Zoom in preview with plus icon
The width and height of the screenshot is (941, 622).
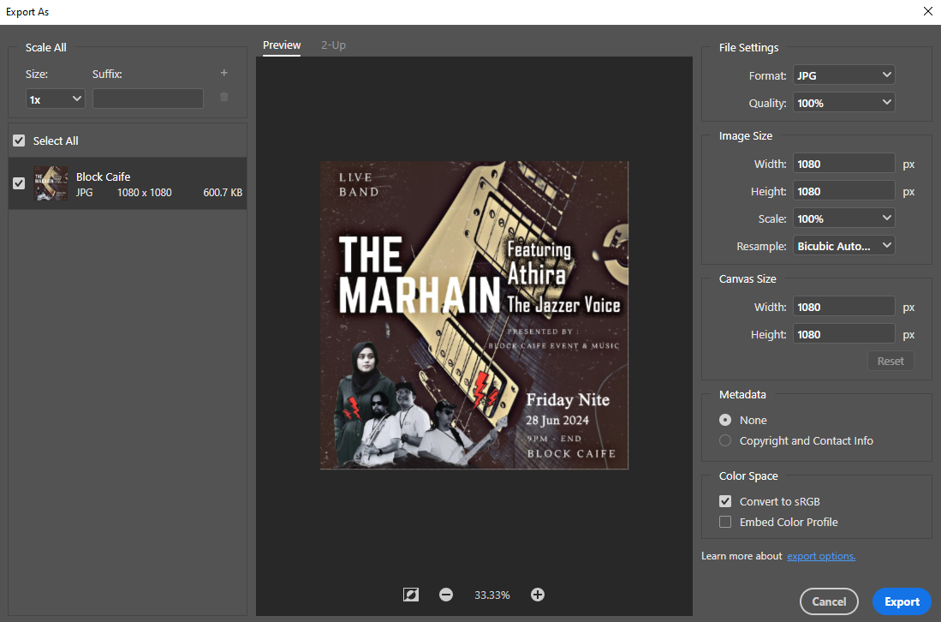(538, 595)
